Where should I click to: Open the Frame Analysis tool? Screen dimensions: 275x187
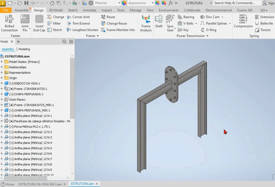point(146,23)
